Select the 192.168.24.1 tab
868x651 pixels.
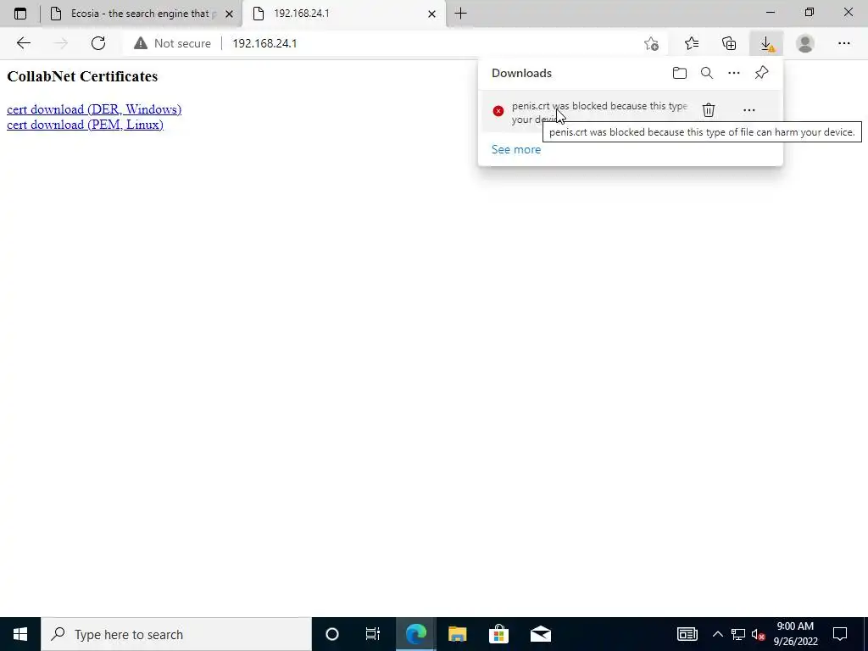pyautogui.click(x=343, y=14)
